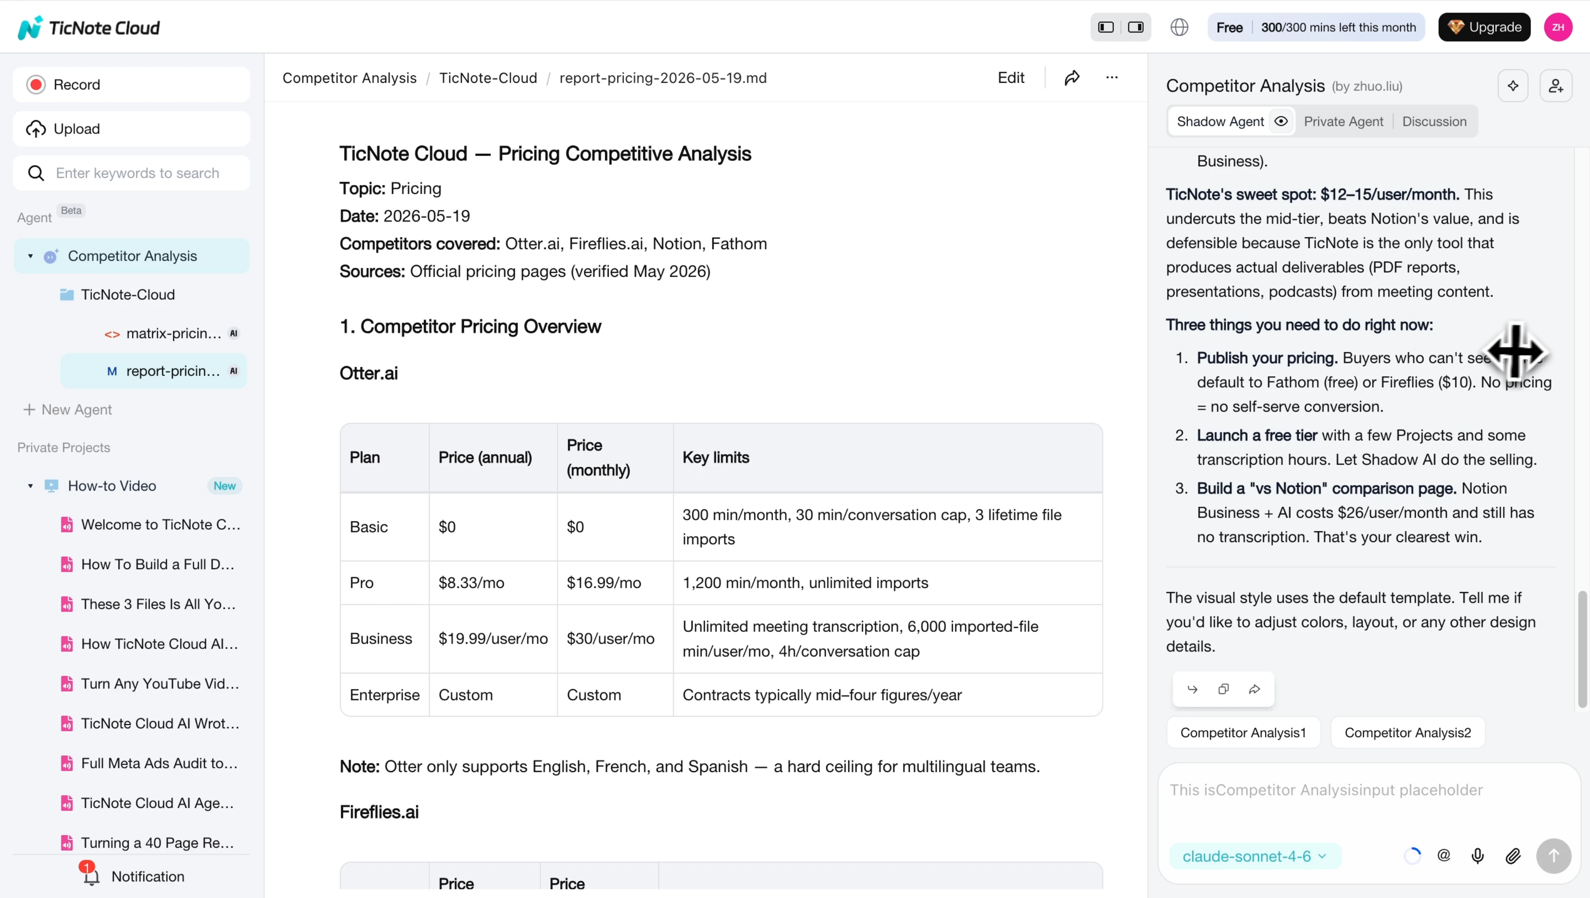The width and height of the screenshot is (1590, 898).
Task: Open the TicNote Cloud AI Wrot... file
Action: (151, 724)
